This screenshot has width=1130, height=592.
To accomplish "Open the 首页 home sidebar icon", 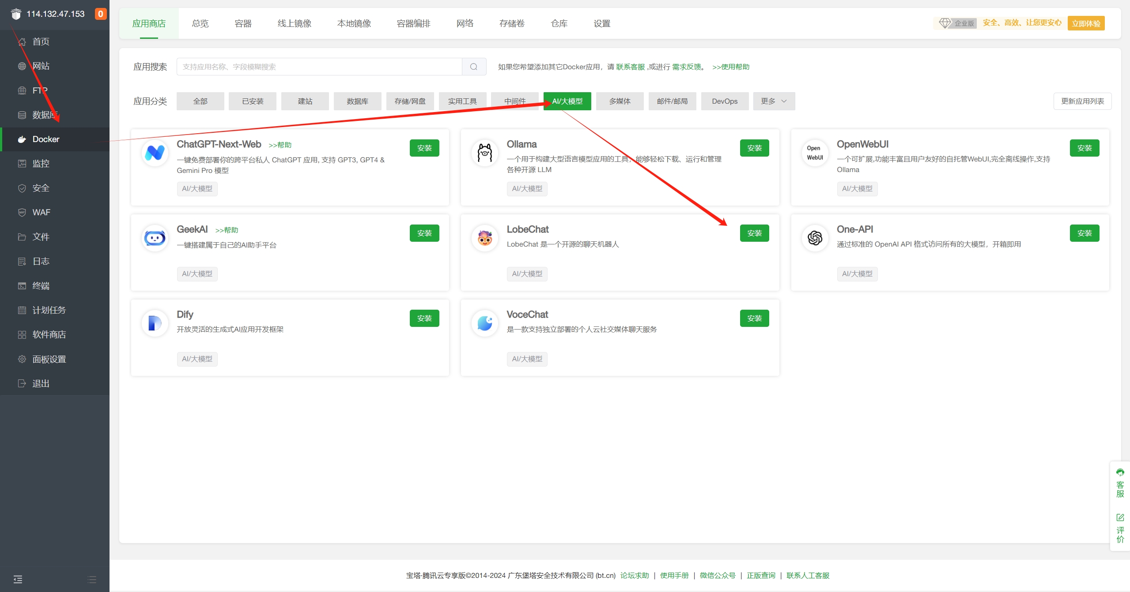I will pos(22,41).
